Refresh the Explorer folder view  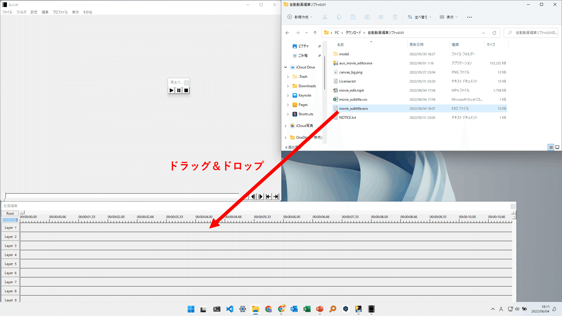tap(494, 33)
